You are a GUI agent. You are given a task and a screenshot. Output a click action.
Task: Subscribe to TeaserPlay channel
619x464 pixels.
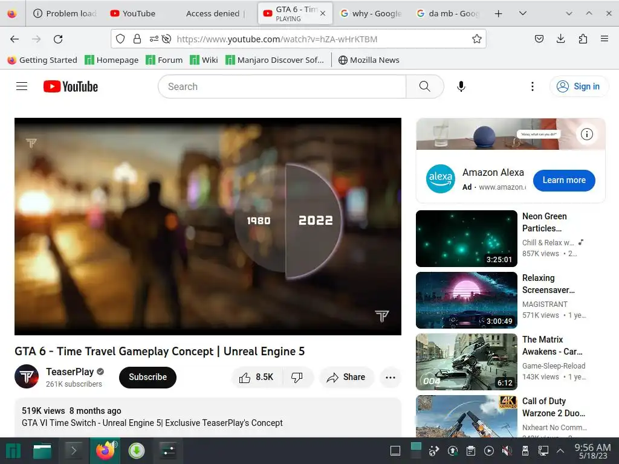147,377
